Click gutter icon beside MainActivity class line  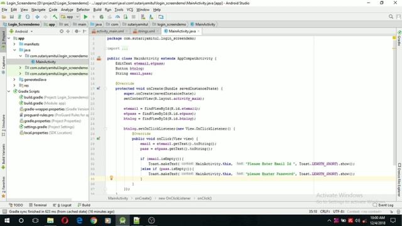tap(99, 58)
